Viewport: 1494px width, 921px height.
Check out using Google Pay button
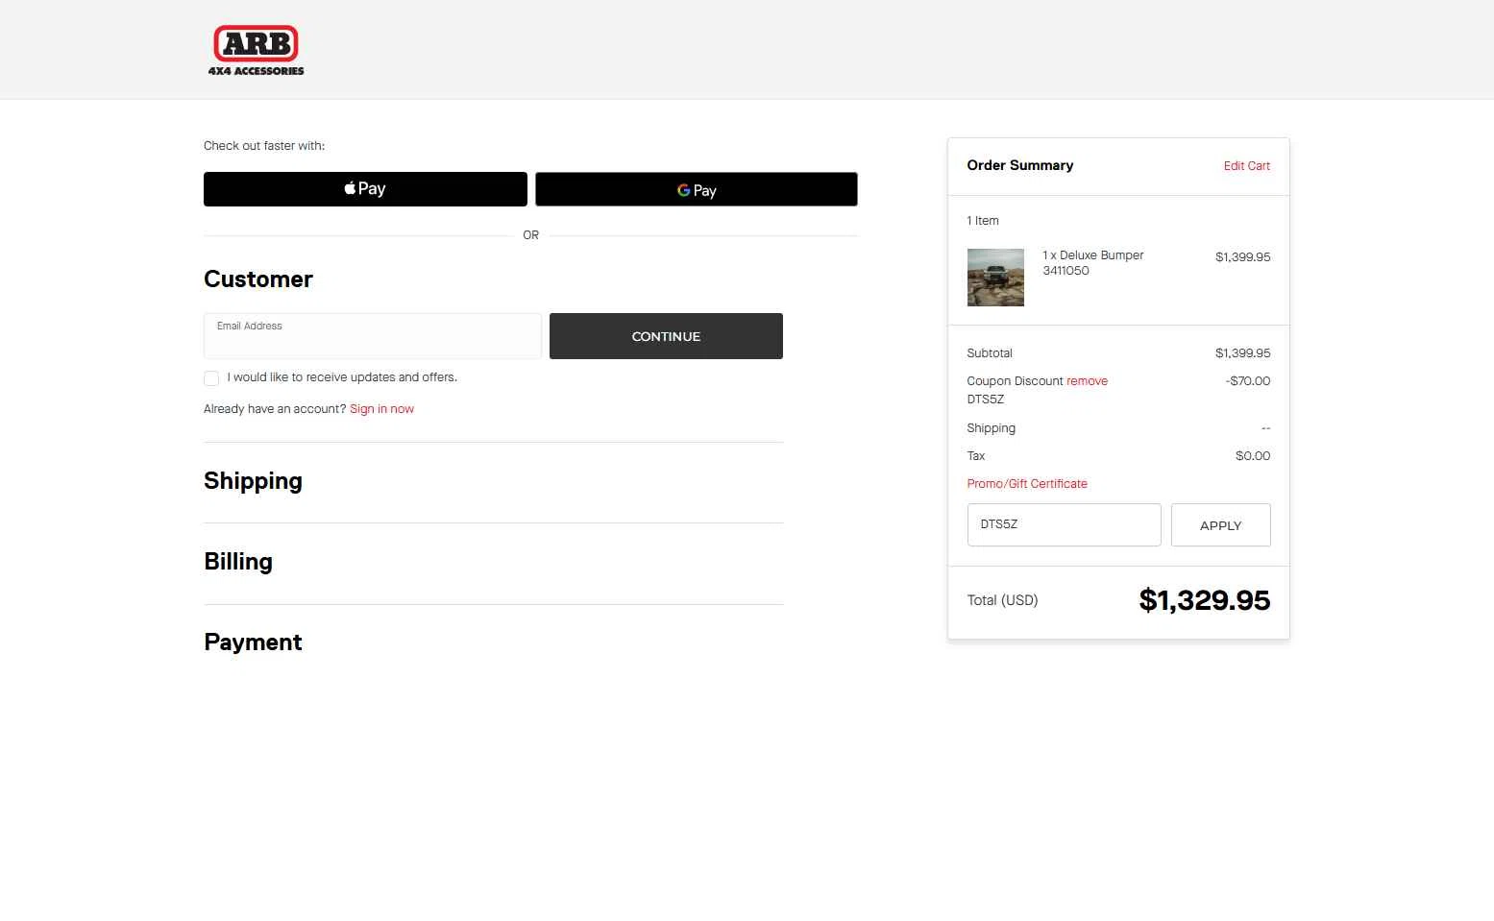pyautogui.click(x=697, y=189)
